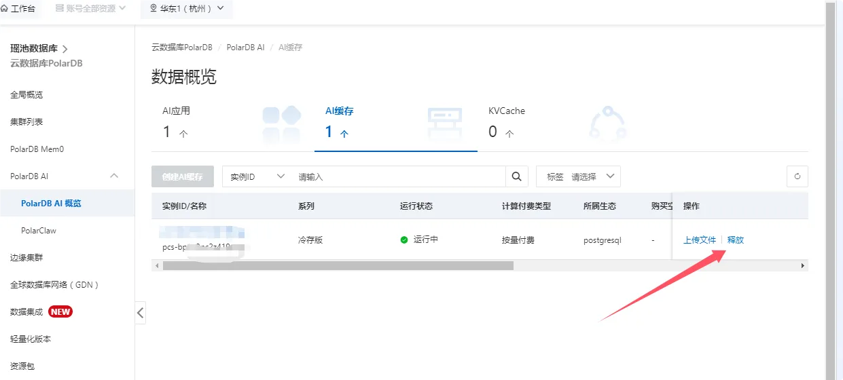Click the page vertical scrollbar
Screen dimensions: 843x380
tap(830, 190)
